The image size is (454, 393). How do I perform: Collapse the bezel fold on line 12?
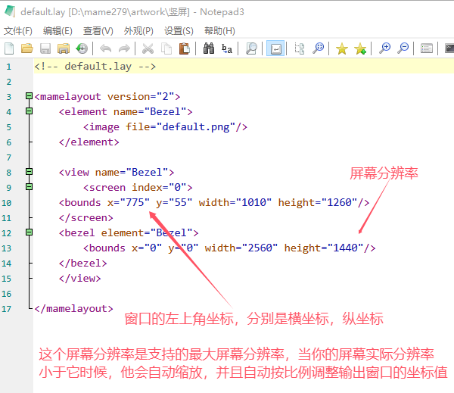pos(29,232)
